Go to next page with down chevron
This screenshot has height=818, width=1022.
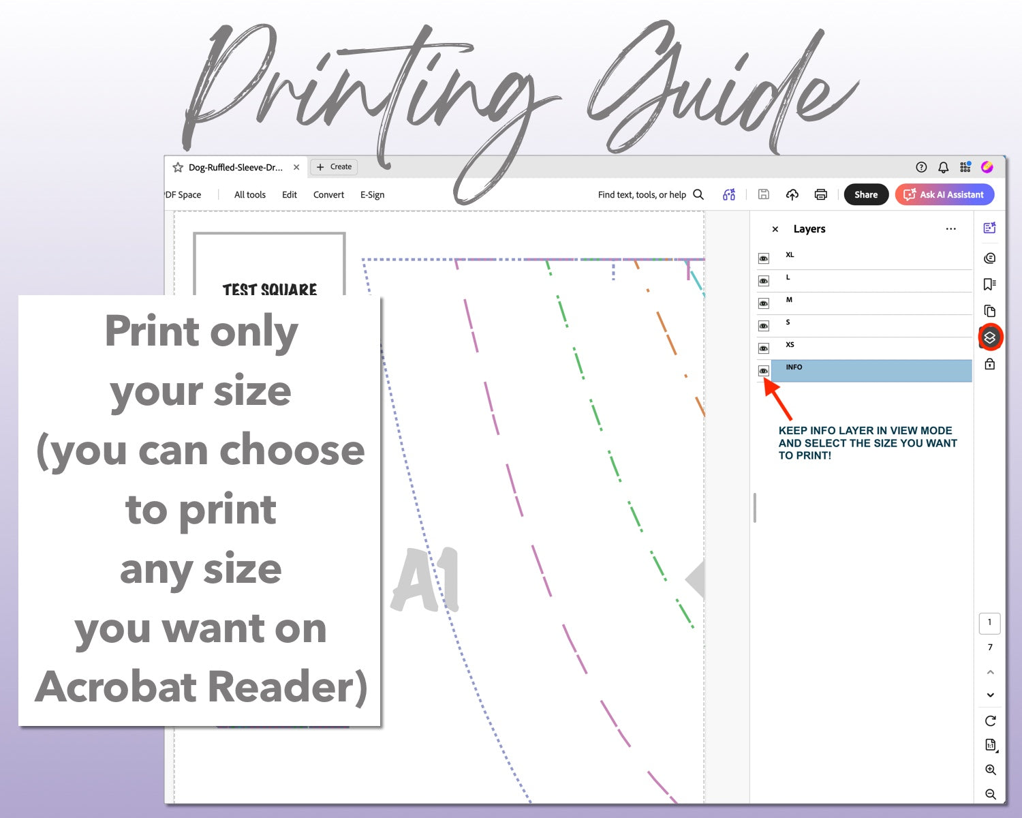click(991, 695)
